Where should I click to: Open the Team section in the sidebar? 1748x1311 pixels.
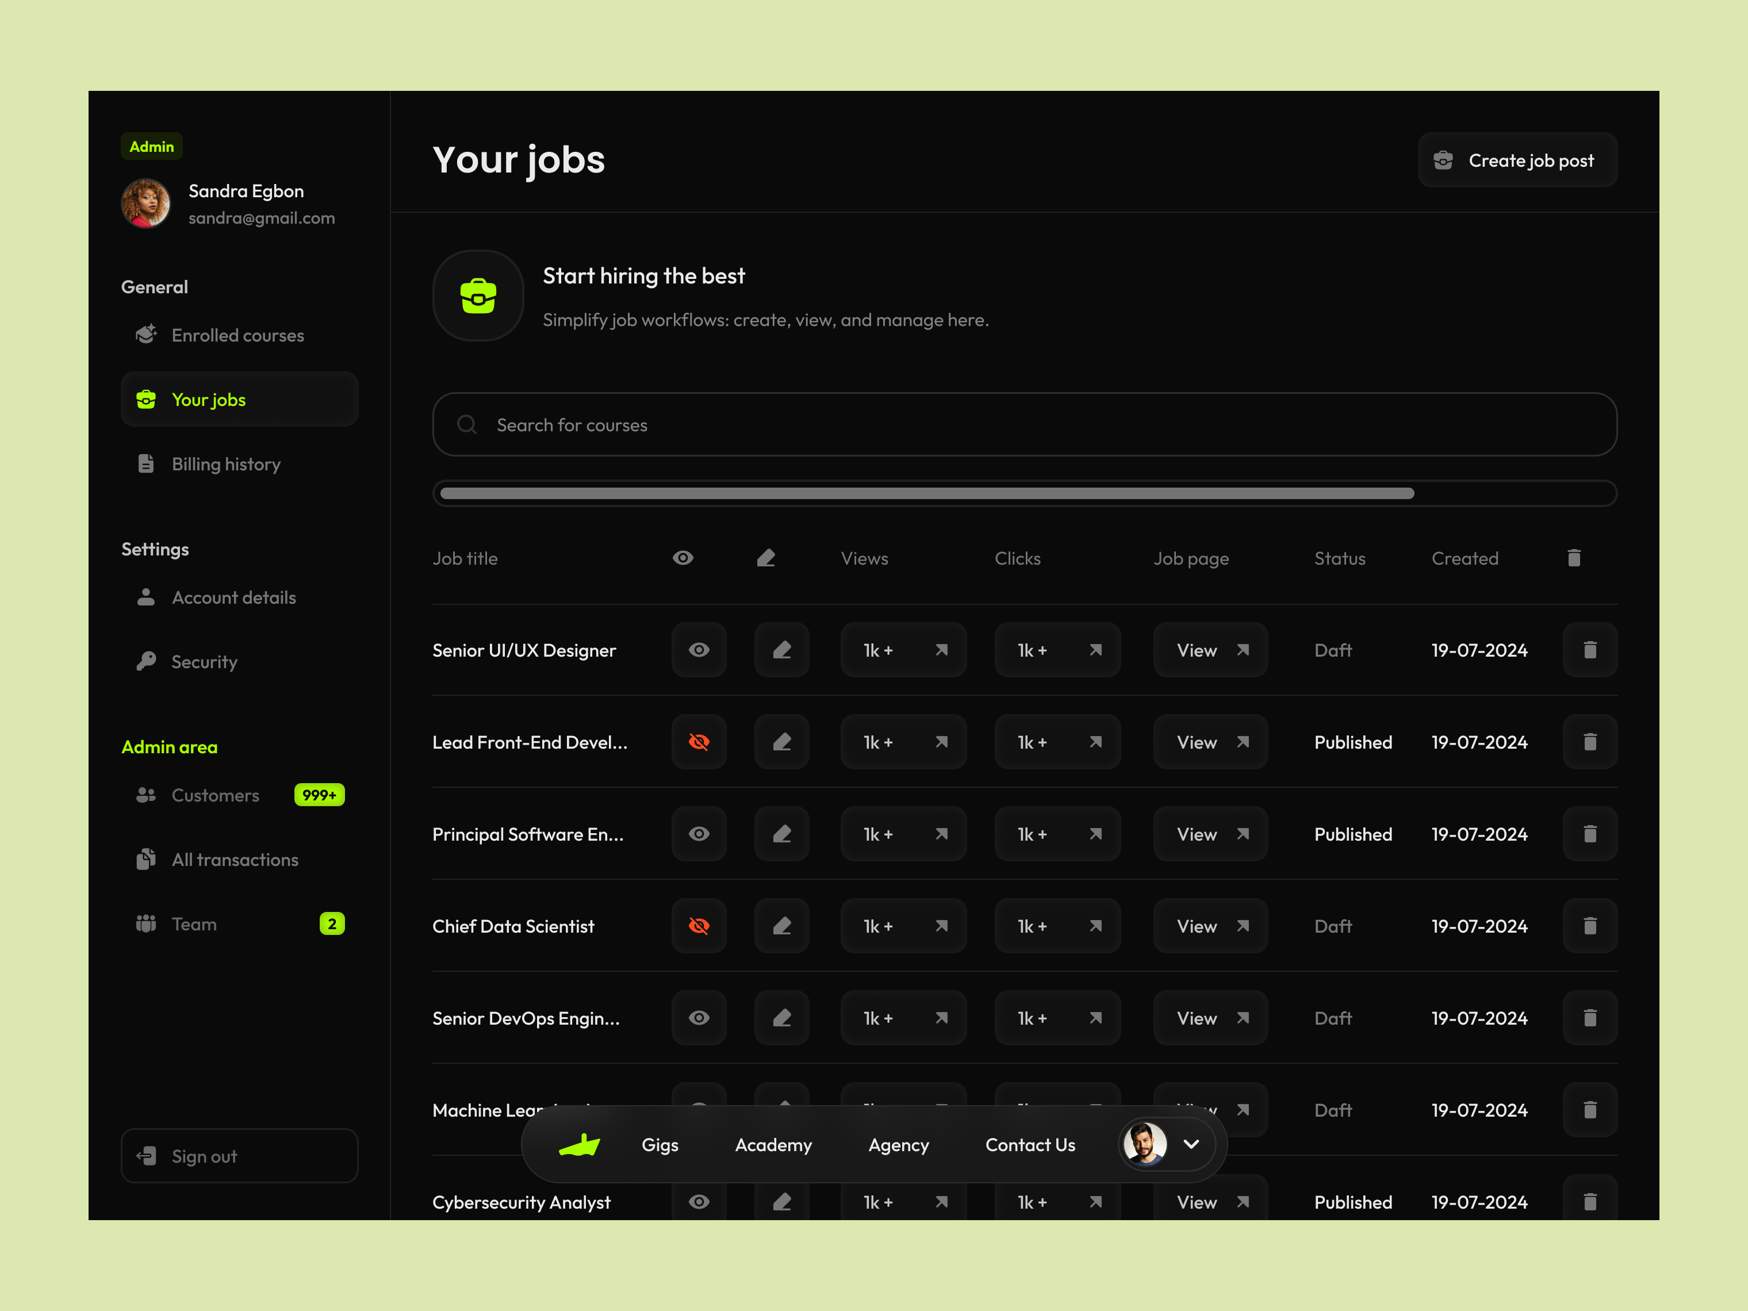[x=194, y=923]
